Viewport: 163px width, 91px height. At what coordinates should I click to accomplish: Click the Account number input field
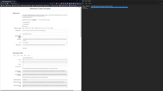coord(45,64)
